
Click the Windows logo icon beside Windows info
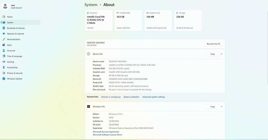[88, 106]
